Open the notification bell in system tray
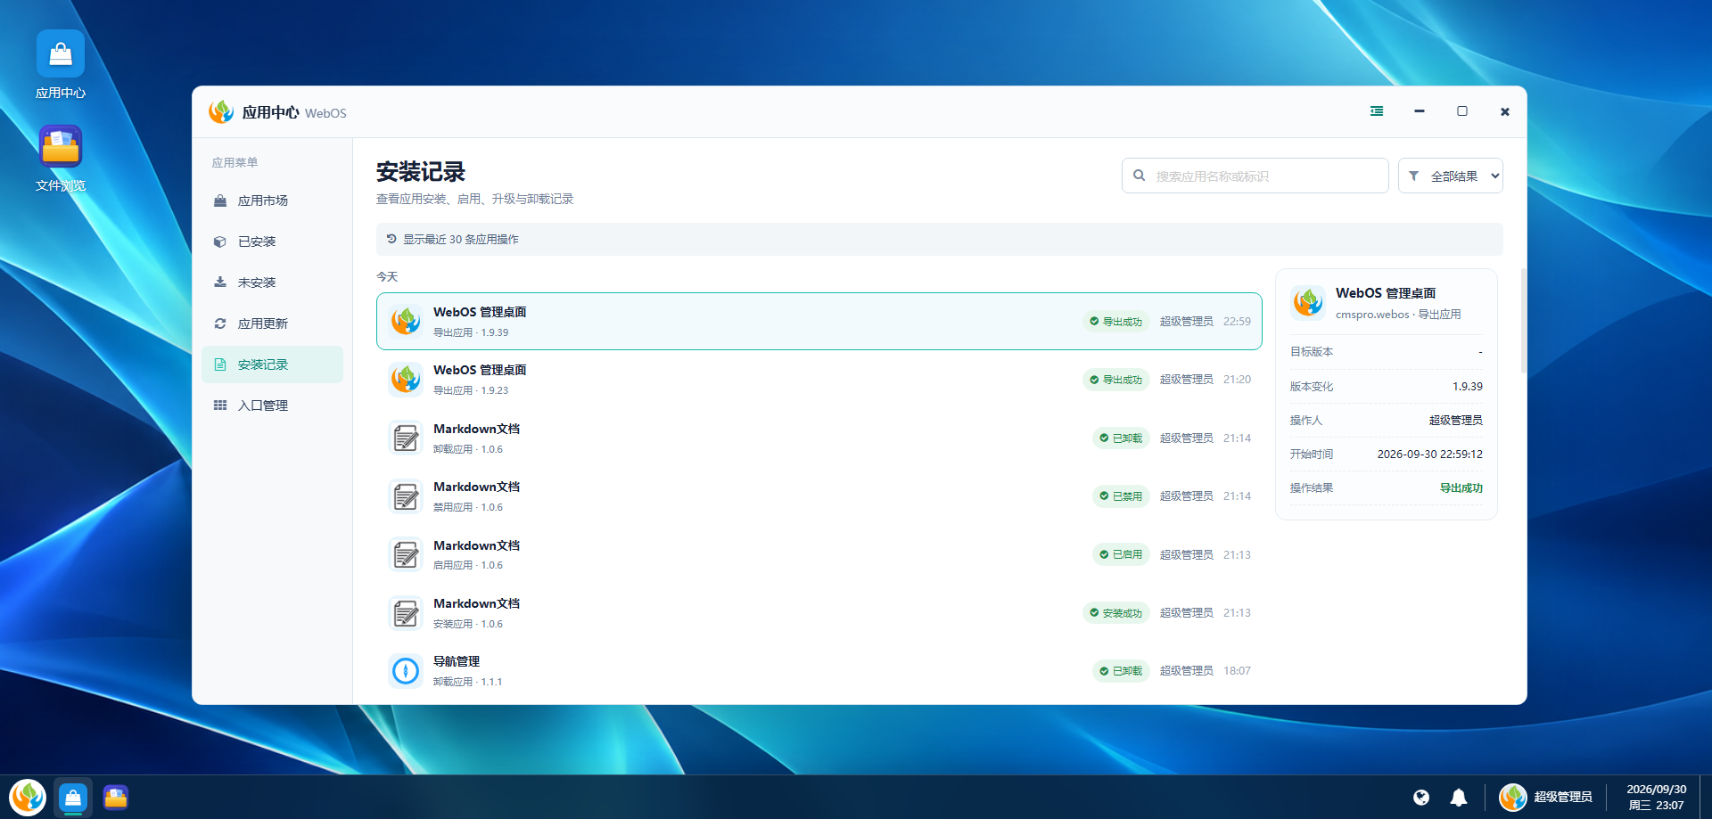Image resolution: width=1712 pixels, height=819 pixels. pyautogui.click(x=1459, y=798)
